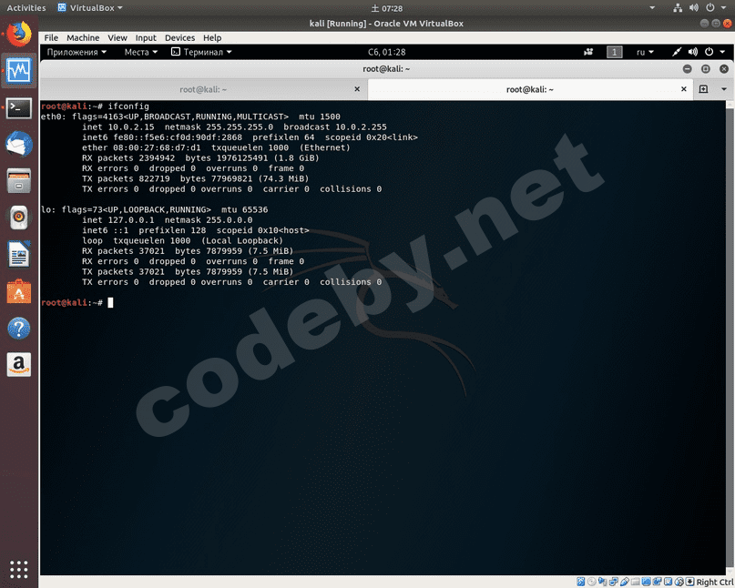This screenshot has width=735, height=588.
Task: Open Thunderbird mail dock icon
Action: coord(19,144)
